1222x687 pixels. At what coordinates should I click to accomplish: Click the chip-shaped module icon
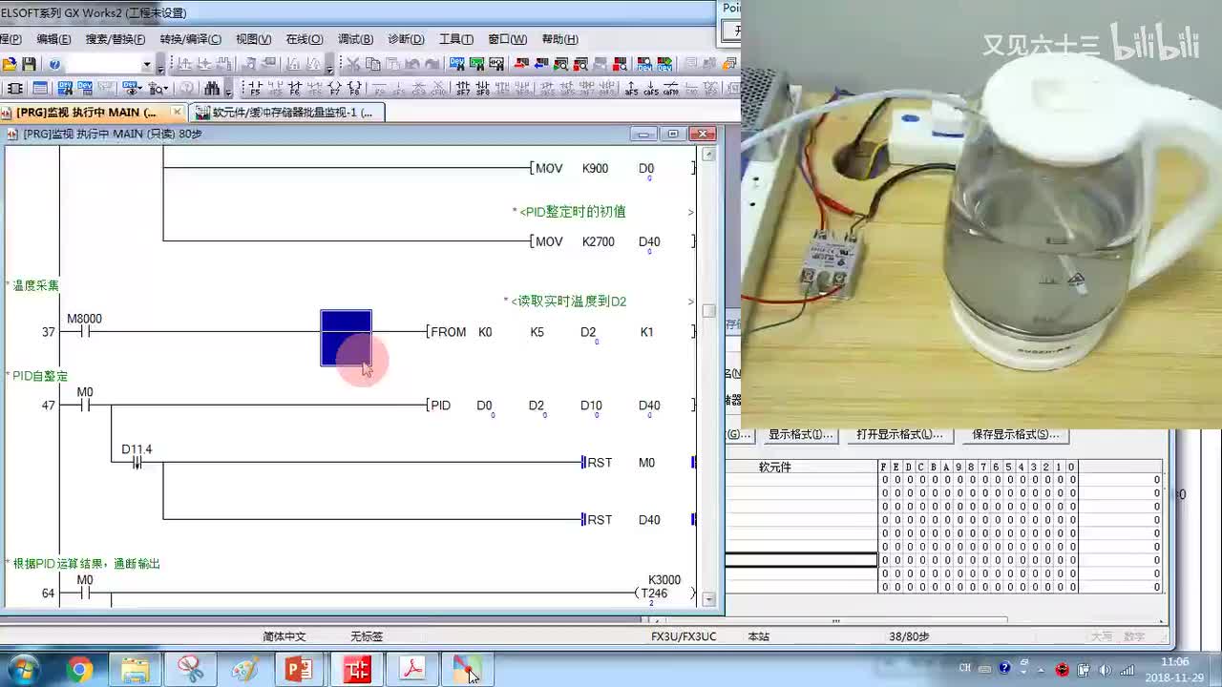15,89
